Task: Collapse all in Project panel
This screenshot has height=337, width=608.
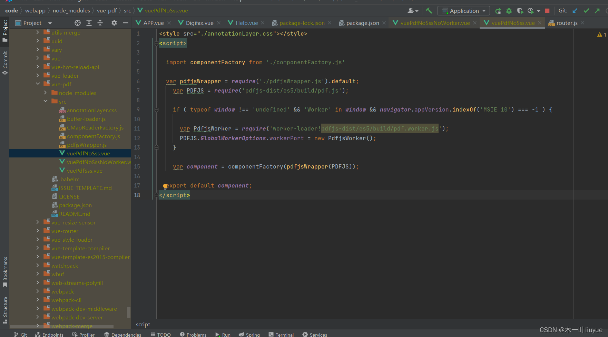Action: point(100,23)
